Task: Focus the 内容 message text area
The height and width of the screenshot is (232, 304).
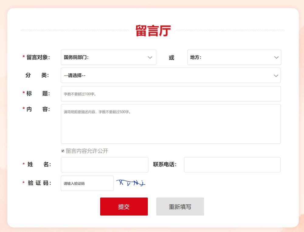Action: pyautogui.click(x=170, y=124)
